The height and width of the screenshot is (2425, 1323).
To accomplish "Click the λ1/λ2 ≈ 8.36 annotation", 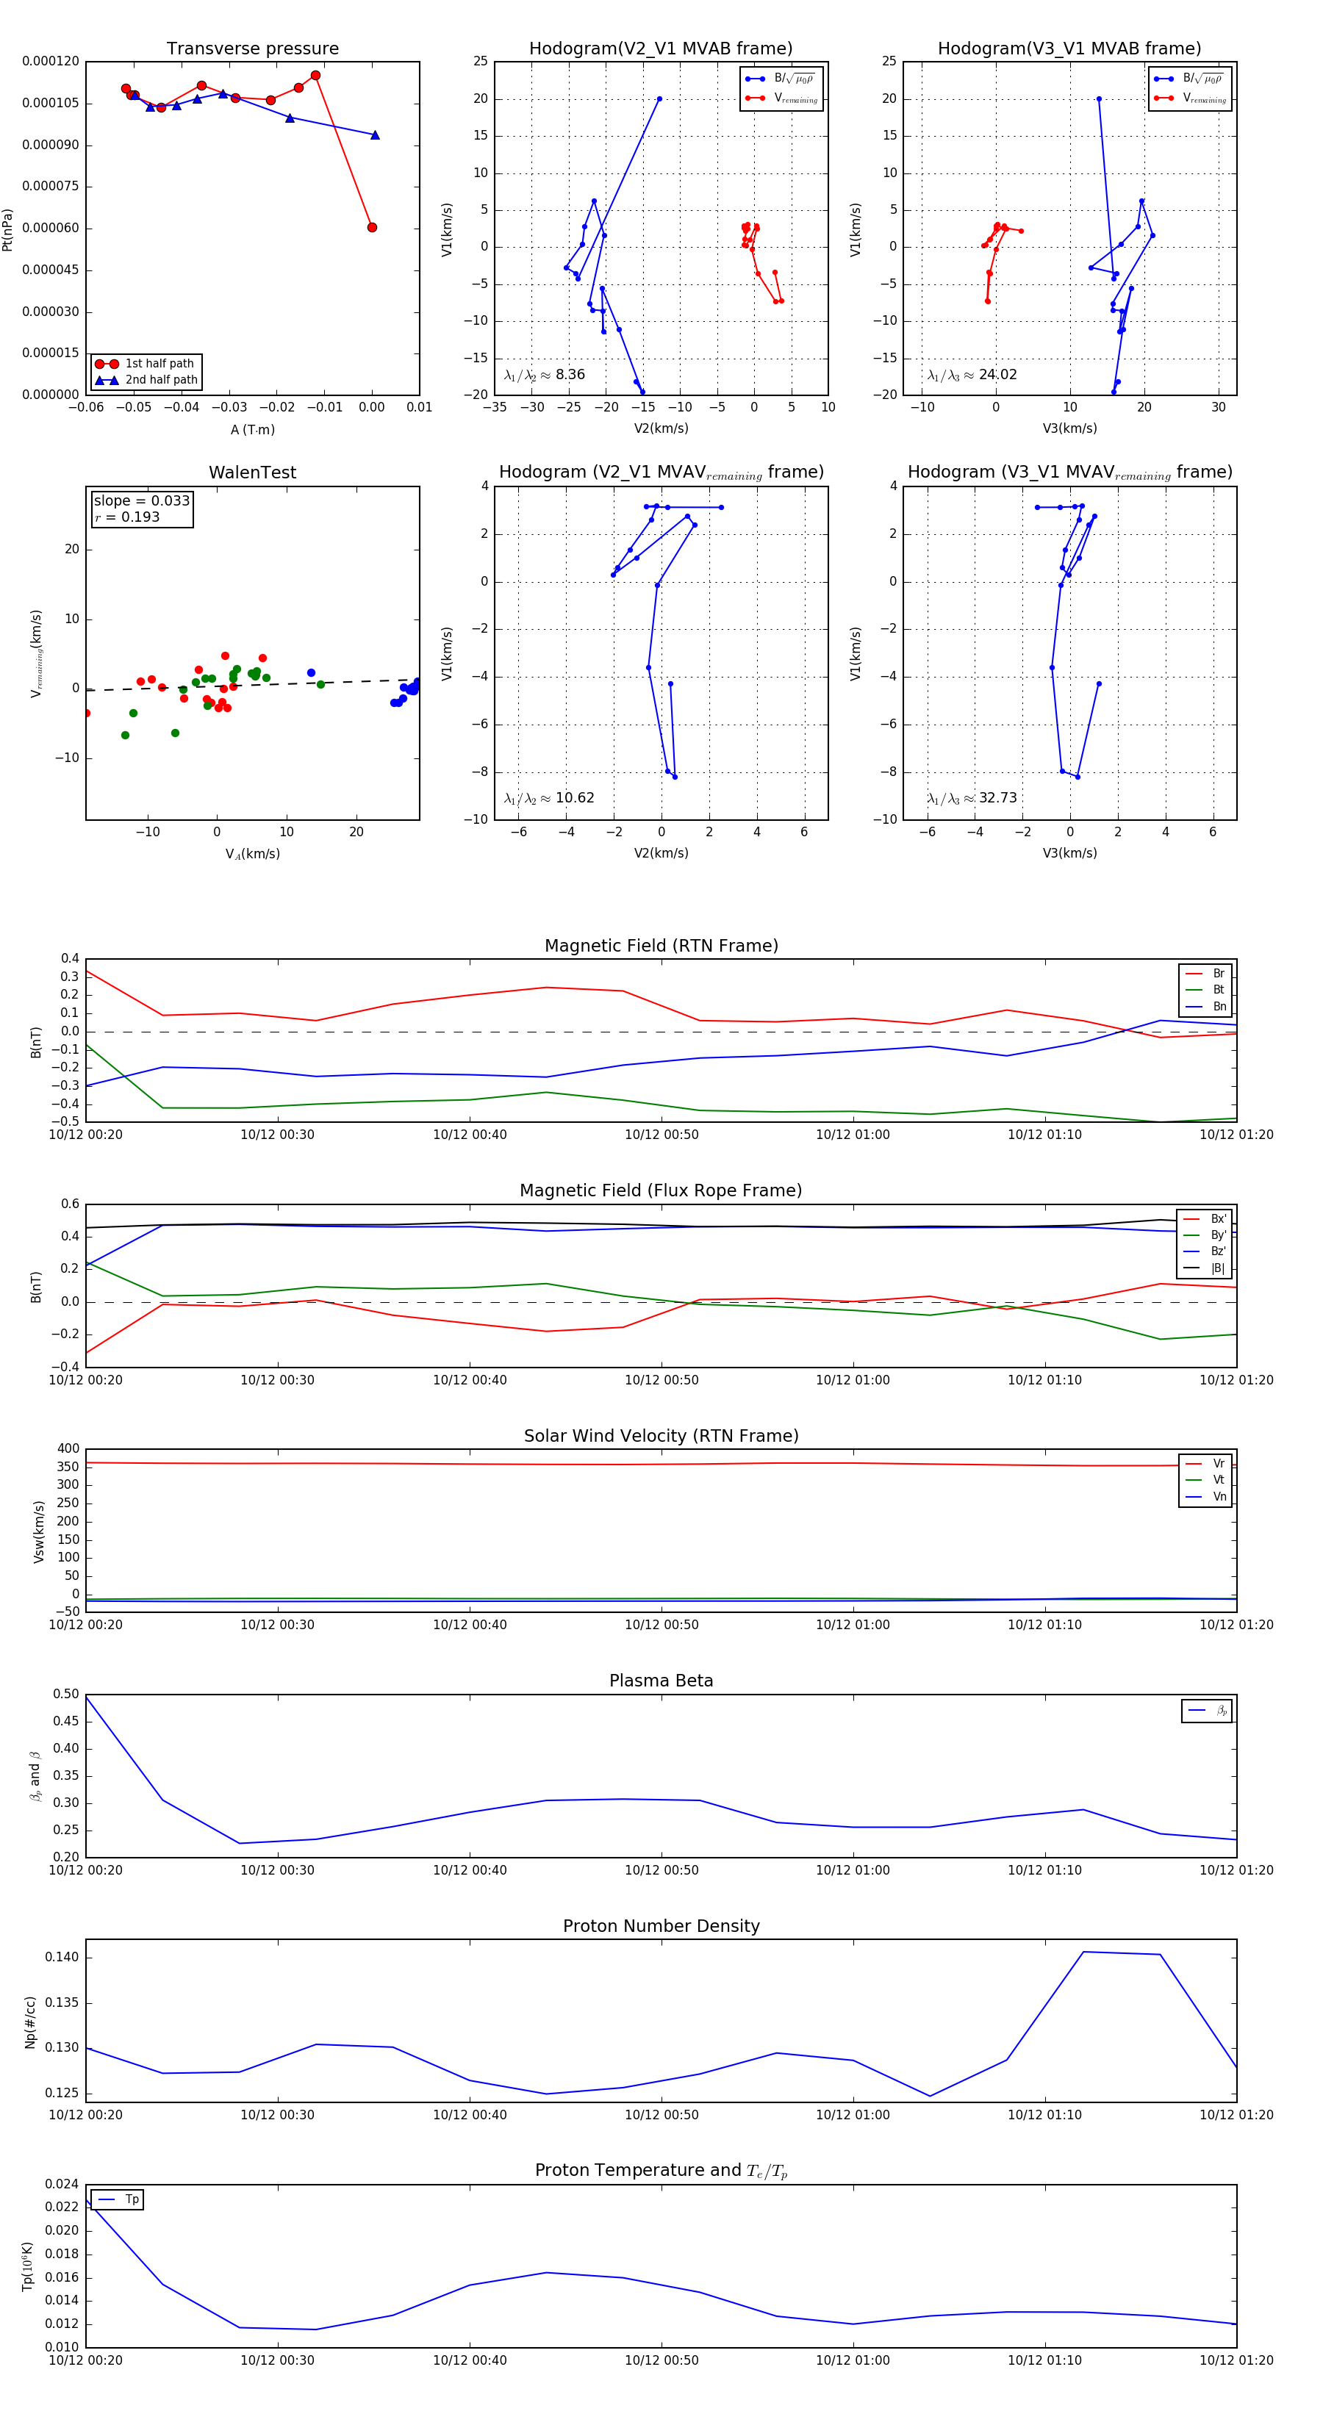I will (x=544, y=375).
